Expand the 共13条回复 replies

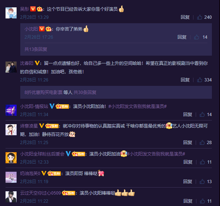tap(36, 49)
